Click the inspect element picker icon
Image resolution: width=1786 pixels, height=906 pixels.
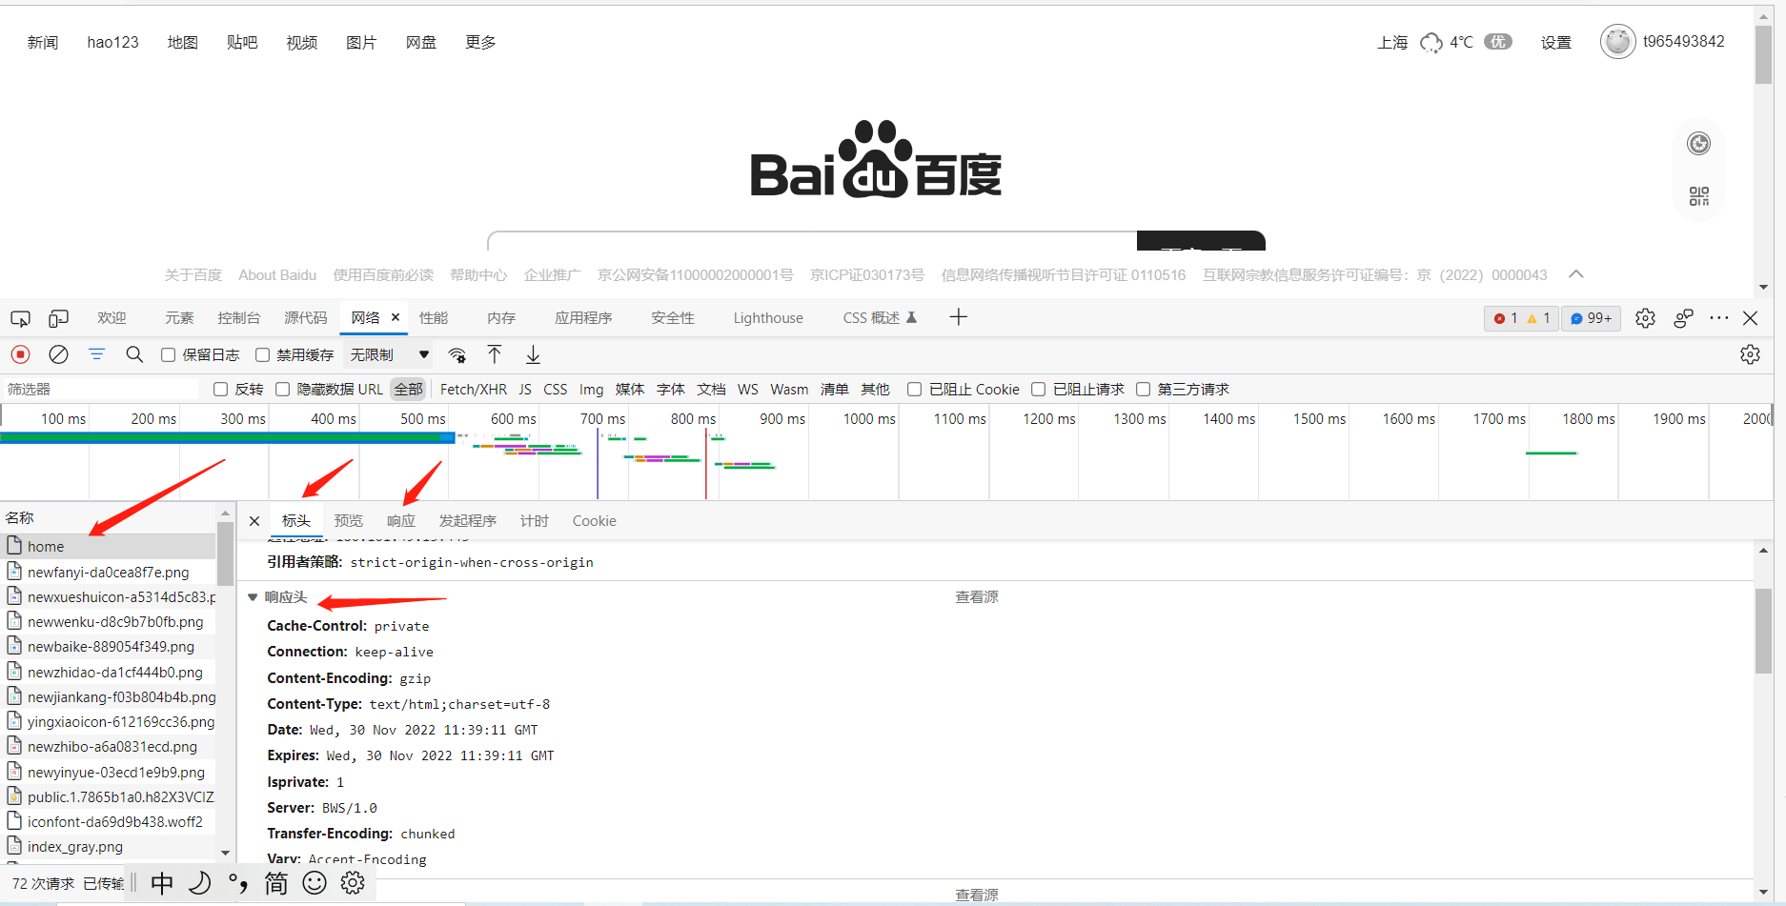[20, 318]
